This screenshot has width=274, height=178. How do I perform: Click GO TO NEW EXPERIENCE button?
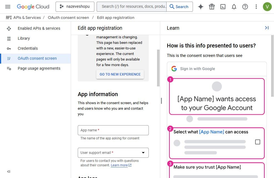120,74
